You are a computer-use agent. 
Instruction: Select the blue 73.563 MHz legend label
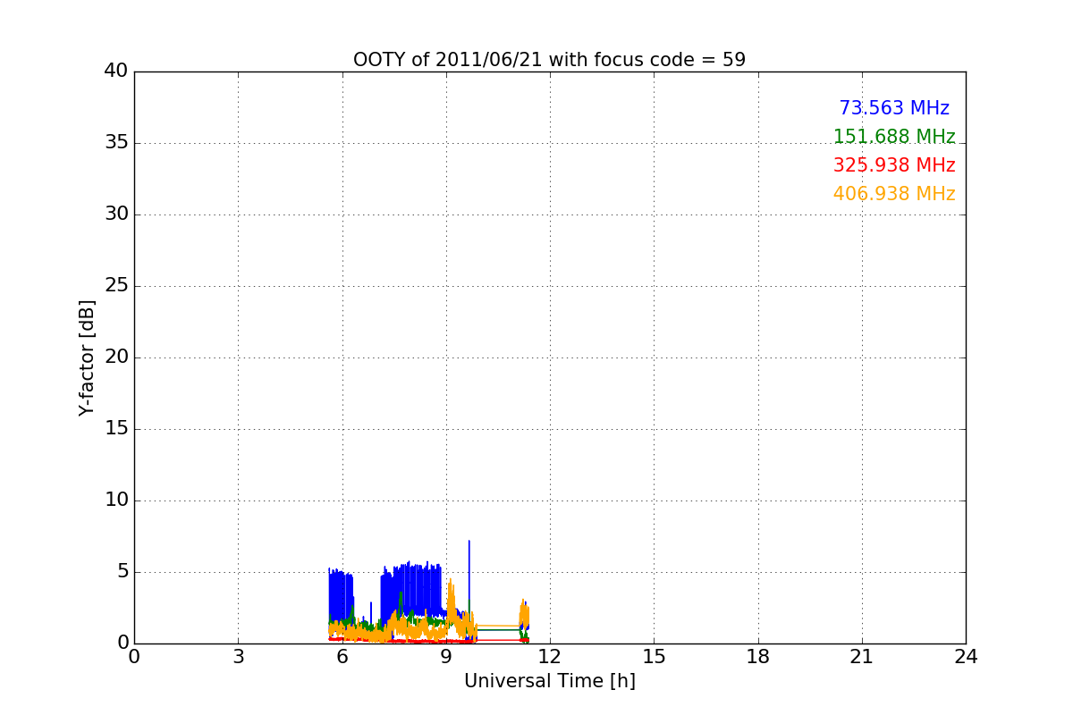(x=894, y=108)
